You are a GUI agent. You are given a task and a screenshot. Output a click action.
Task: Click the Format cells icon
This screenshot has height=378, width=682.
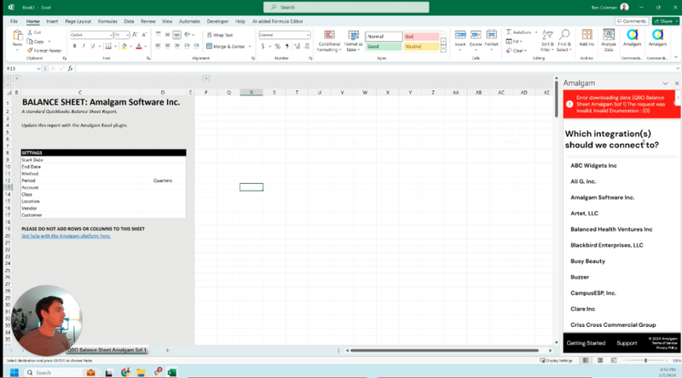coord(492,36)
